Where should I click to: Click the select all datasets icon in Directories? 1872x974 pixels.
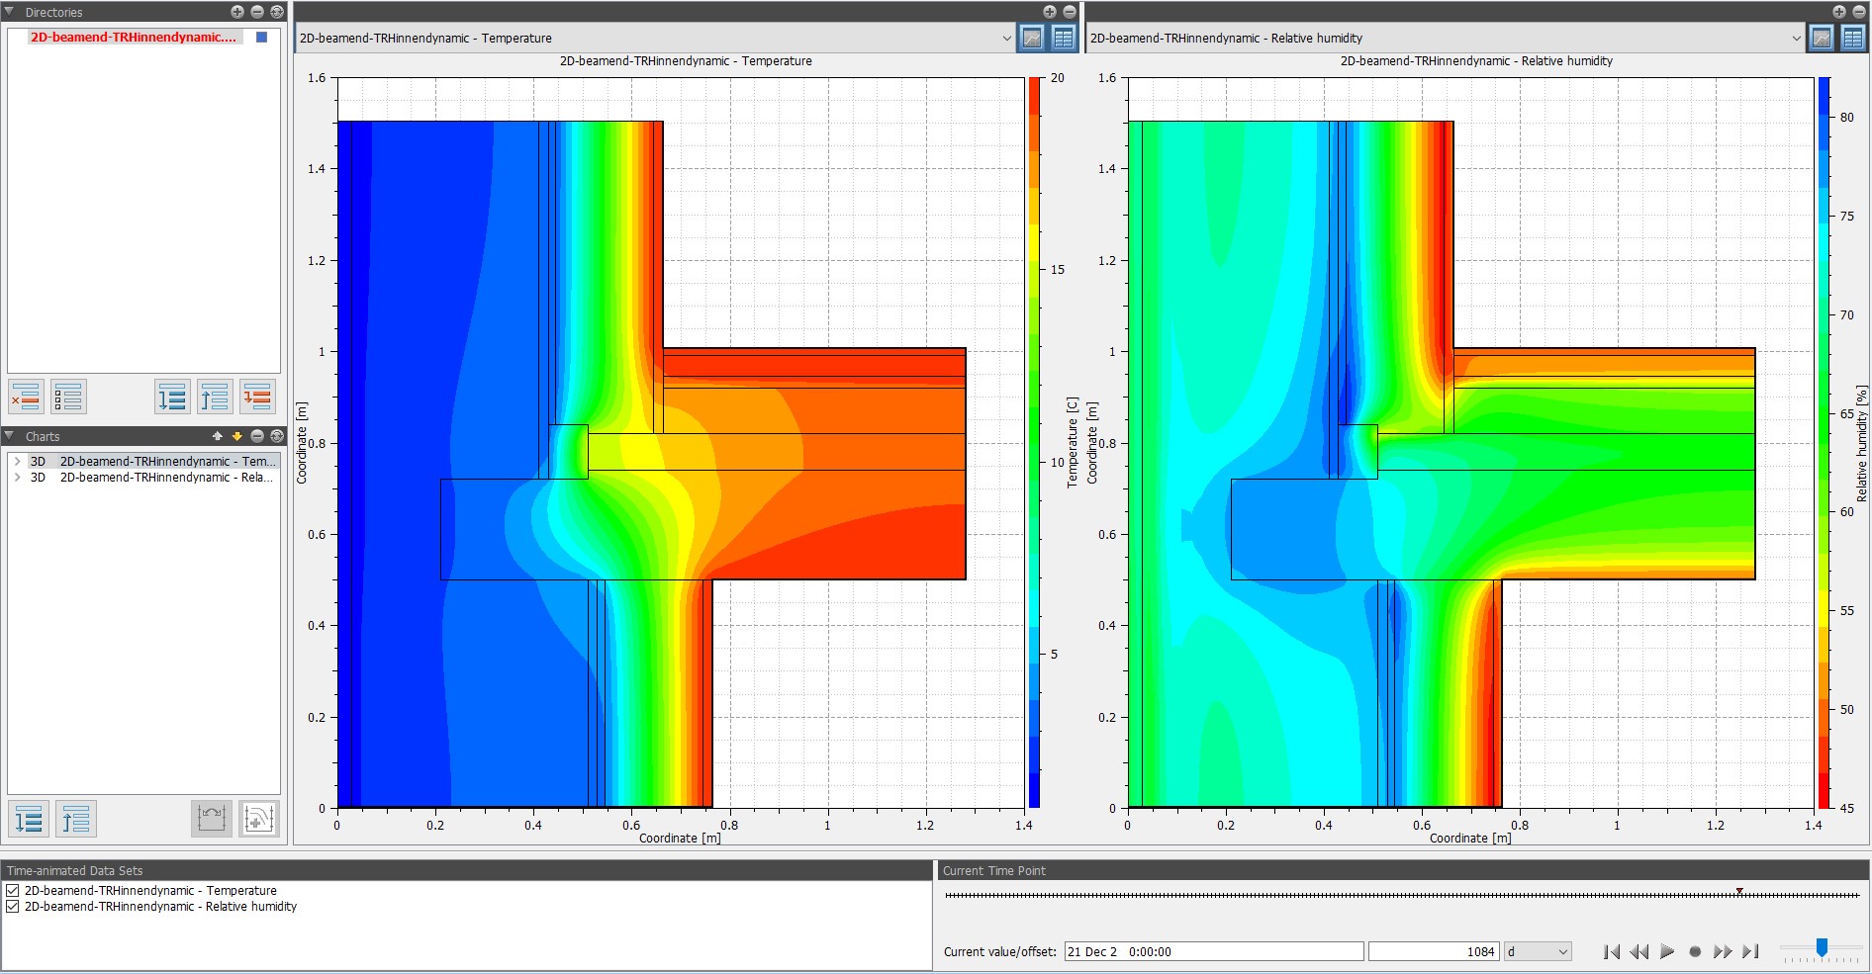pos(69,397)
